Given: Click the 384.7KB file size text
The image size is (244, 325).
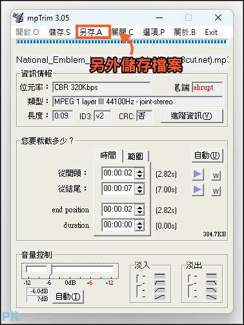Looking at the screenshot, I should pos(214,234).
